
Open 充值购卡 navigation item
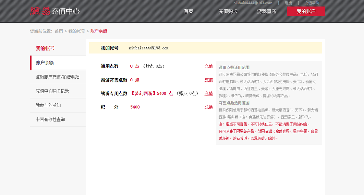[228, 11]
